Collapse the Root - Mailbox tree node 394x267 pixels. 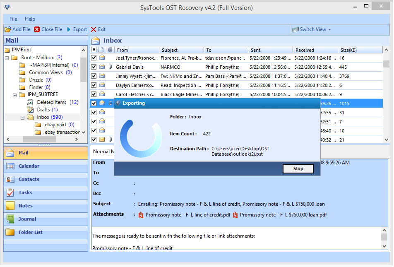coord(7,58)
